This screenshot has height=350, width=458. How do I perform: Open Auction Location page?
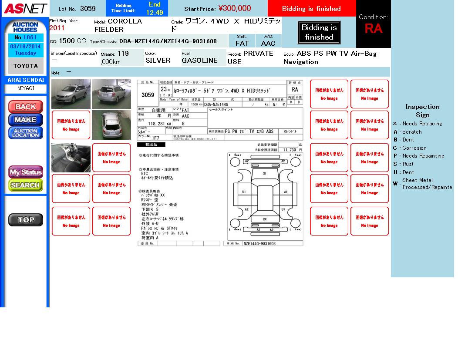pyautogui.click(x=26, y=133)
